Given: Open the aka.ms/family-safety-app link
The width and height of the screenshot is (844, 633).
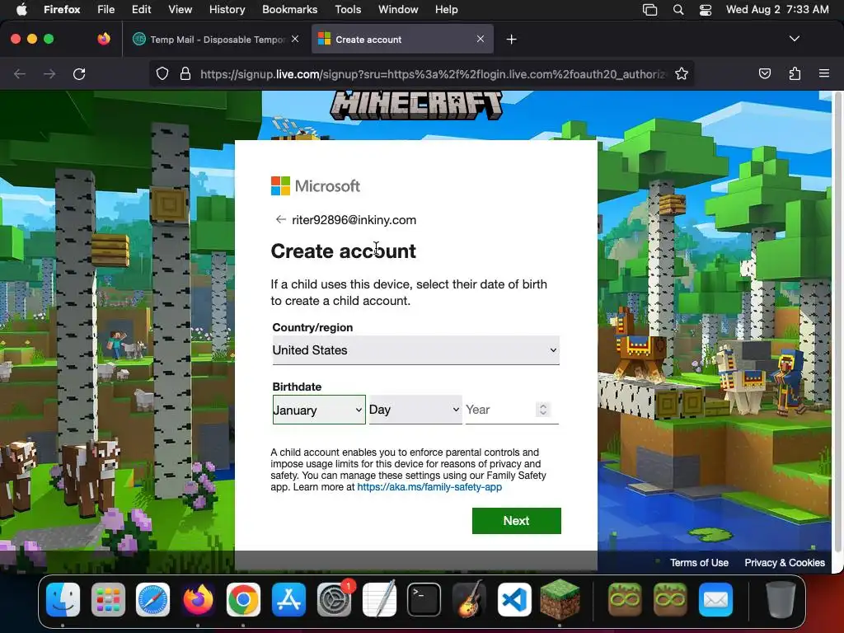Looking at the screenshot, I should click(429, 487).
